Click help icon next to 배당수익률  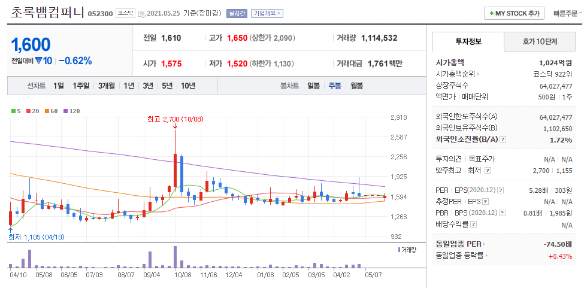pos(474,225)
